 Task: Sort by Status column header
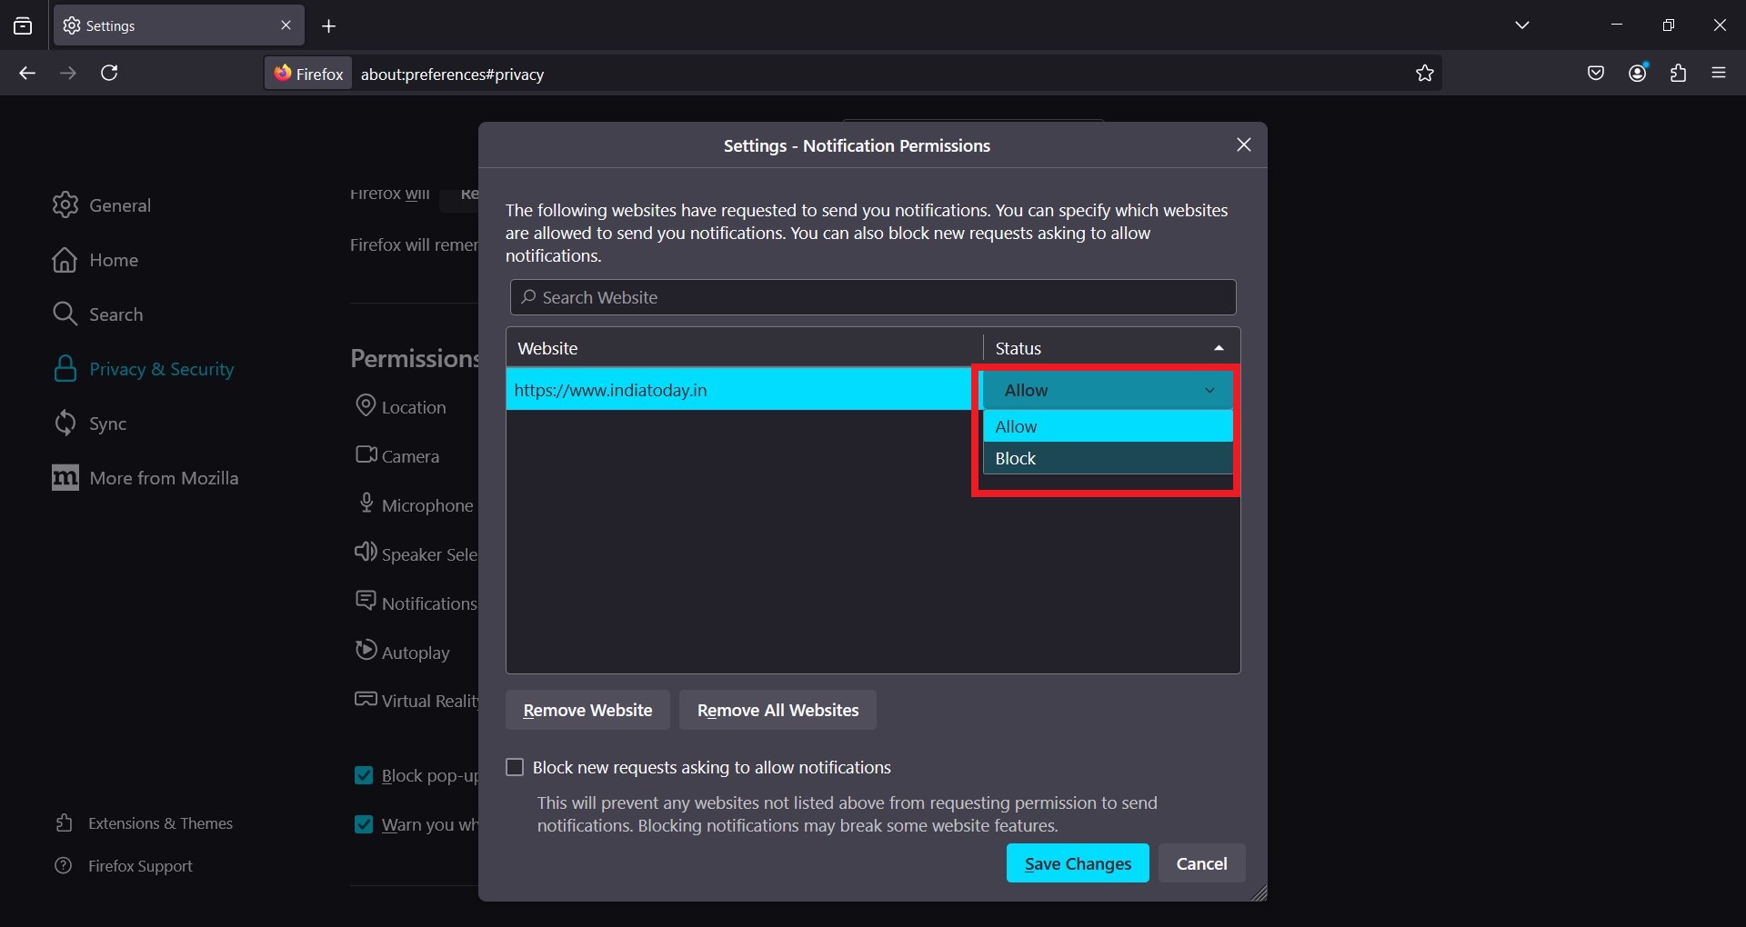point(1111,348)
